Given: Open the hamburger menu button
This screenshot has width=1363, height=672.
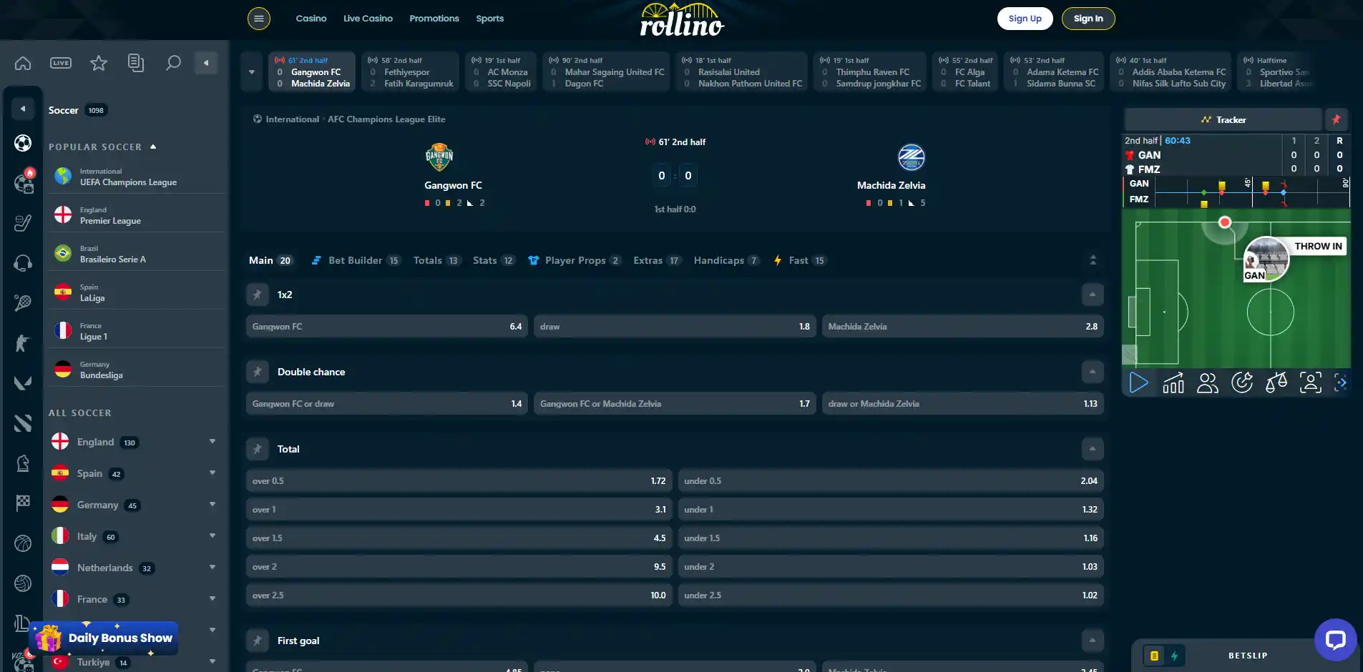Looking at the screenshot, I should coord(259,19).
